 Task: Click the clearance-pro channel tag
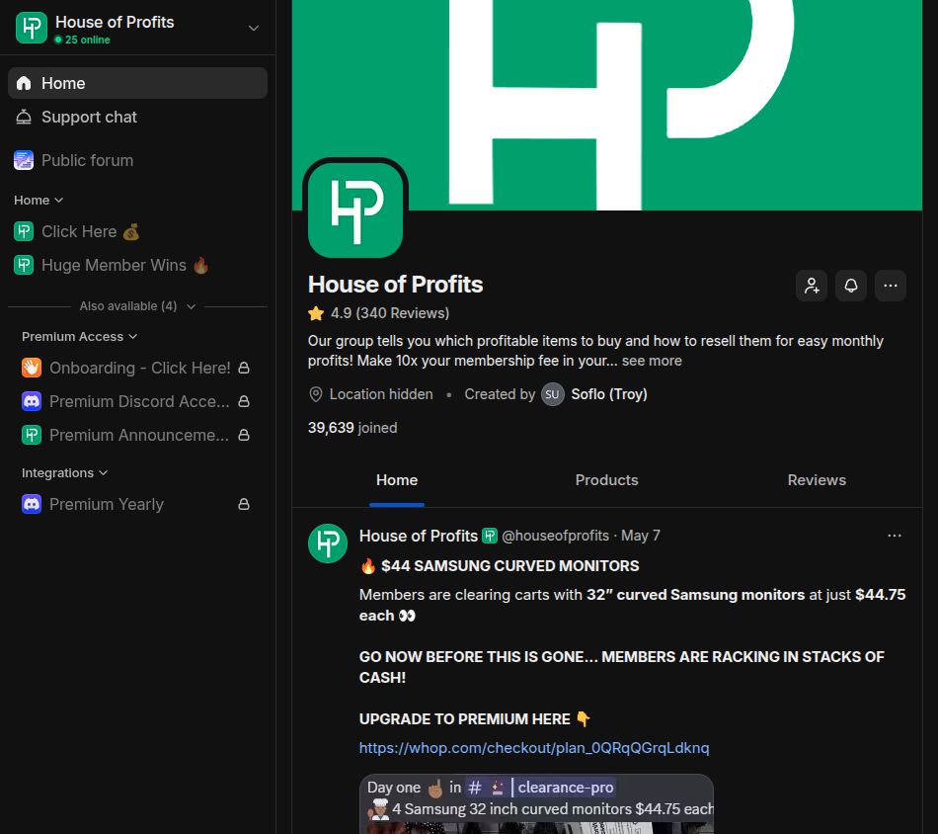(x=541, y=788)
